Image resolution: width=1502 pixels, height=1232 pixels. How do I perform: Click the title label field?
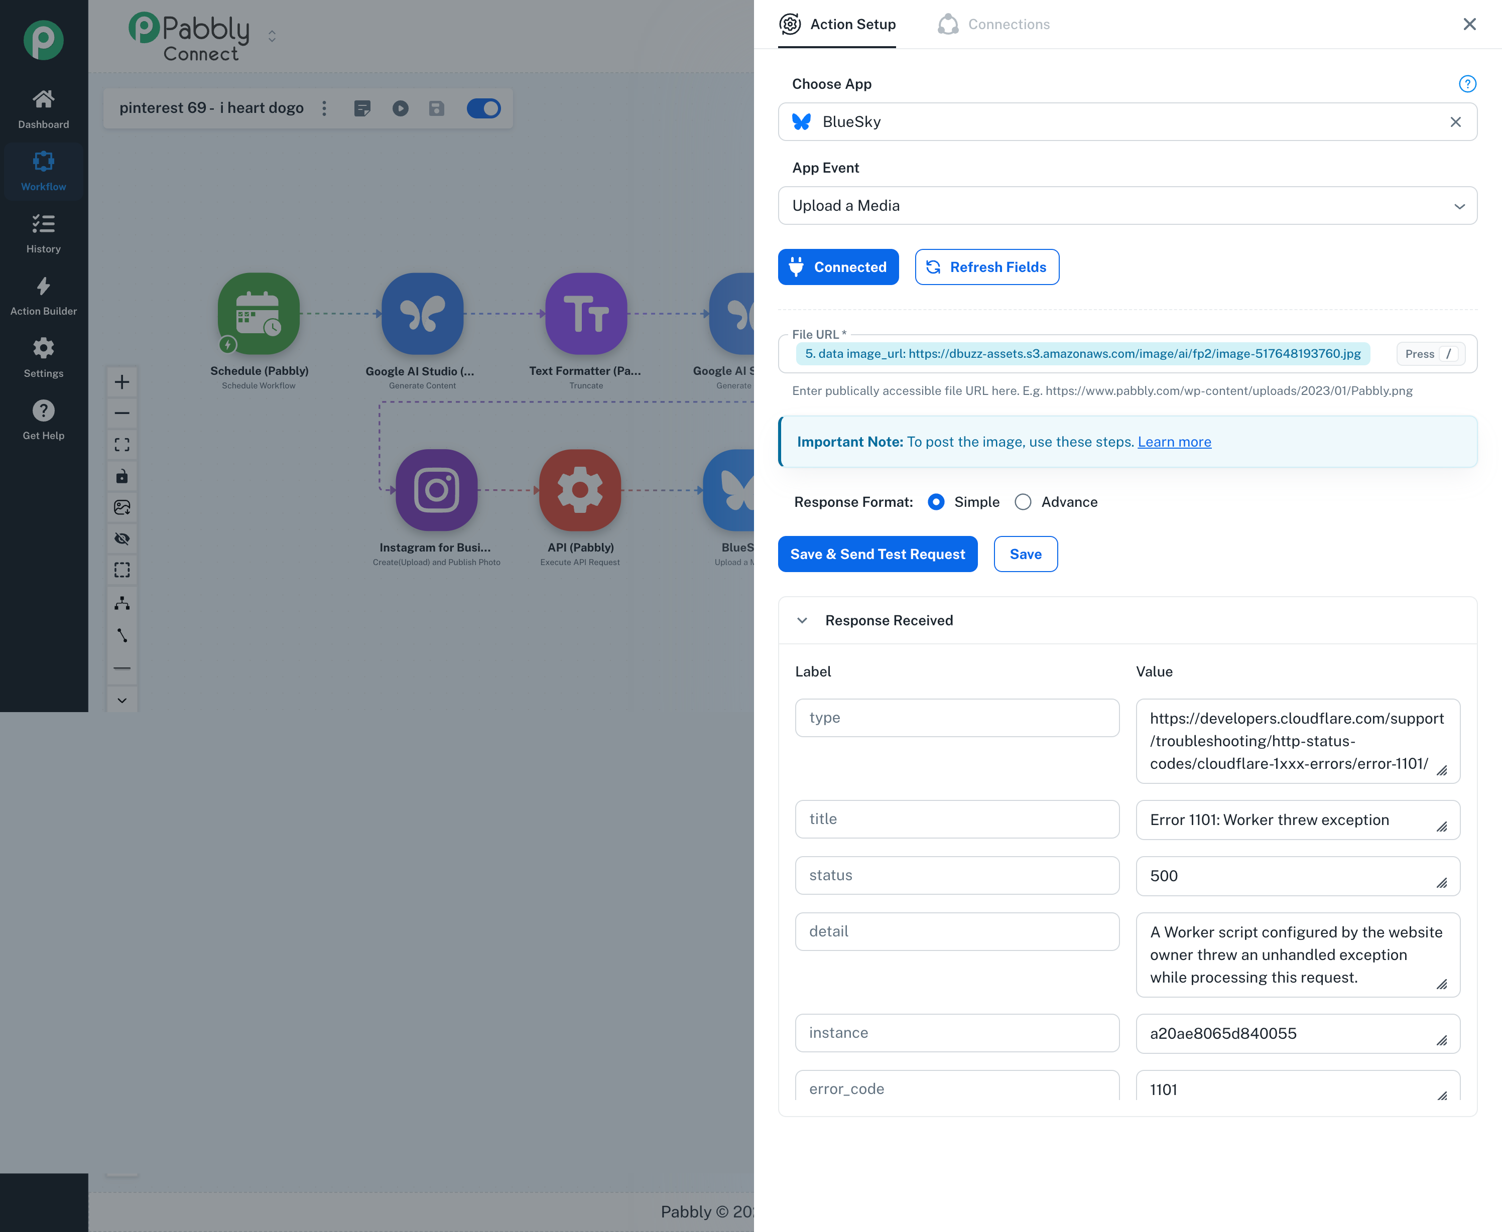coord(957,819)
